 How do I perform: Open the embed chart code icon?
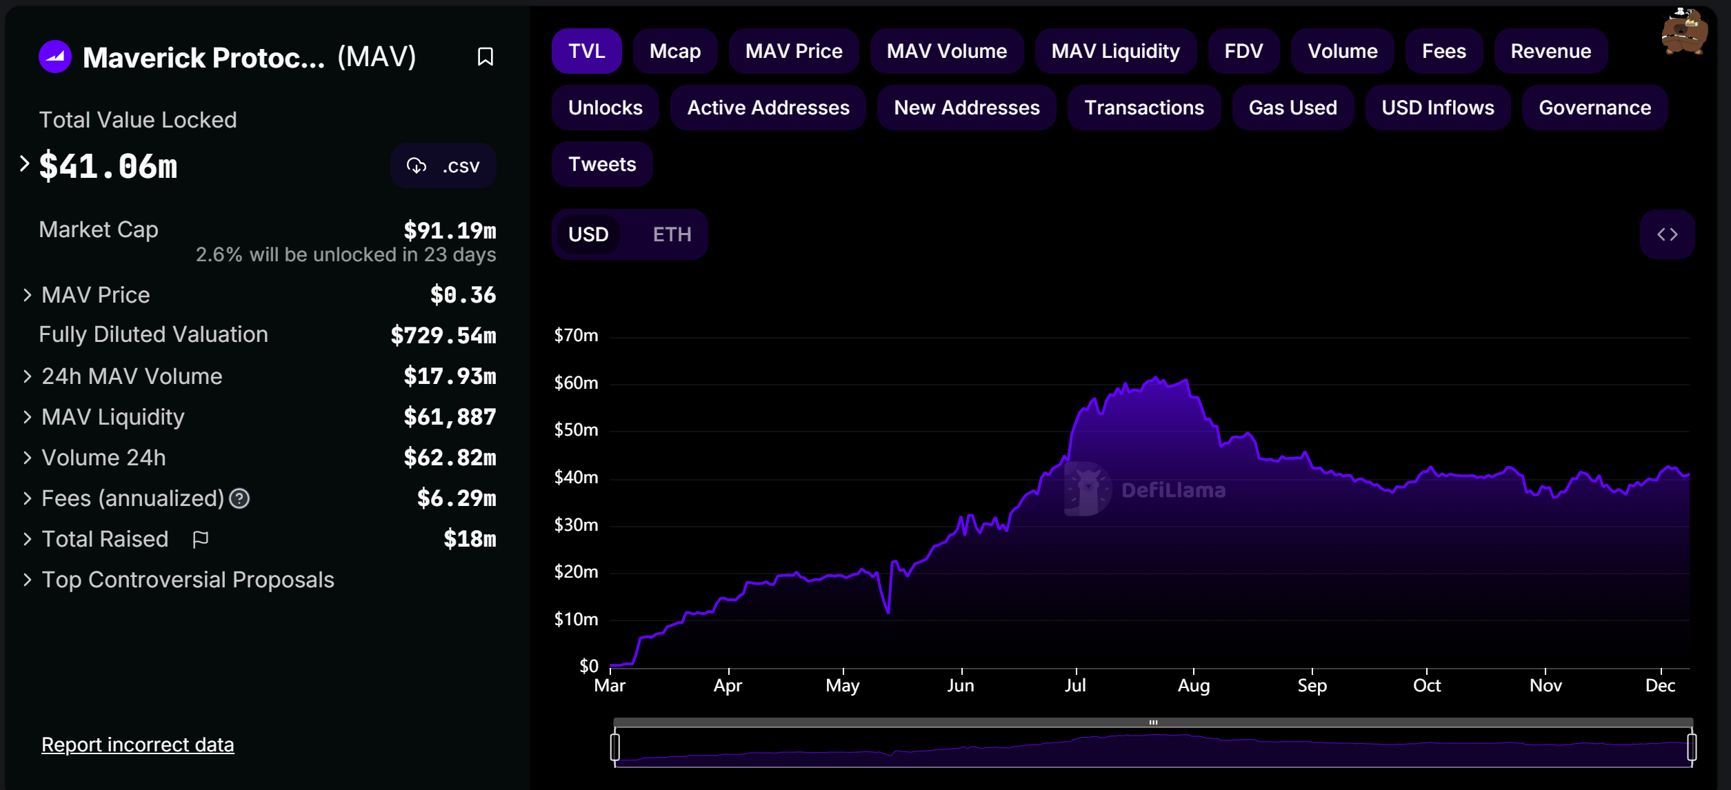pyautogui.click(x=1667, y=234)
